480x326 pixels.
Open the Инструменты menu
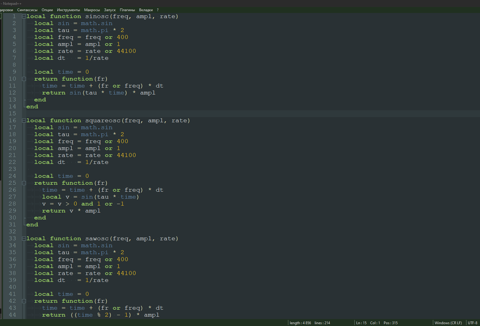click(x=69, y=10)
